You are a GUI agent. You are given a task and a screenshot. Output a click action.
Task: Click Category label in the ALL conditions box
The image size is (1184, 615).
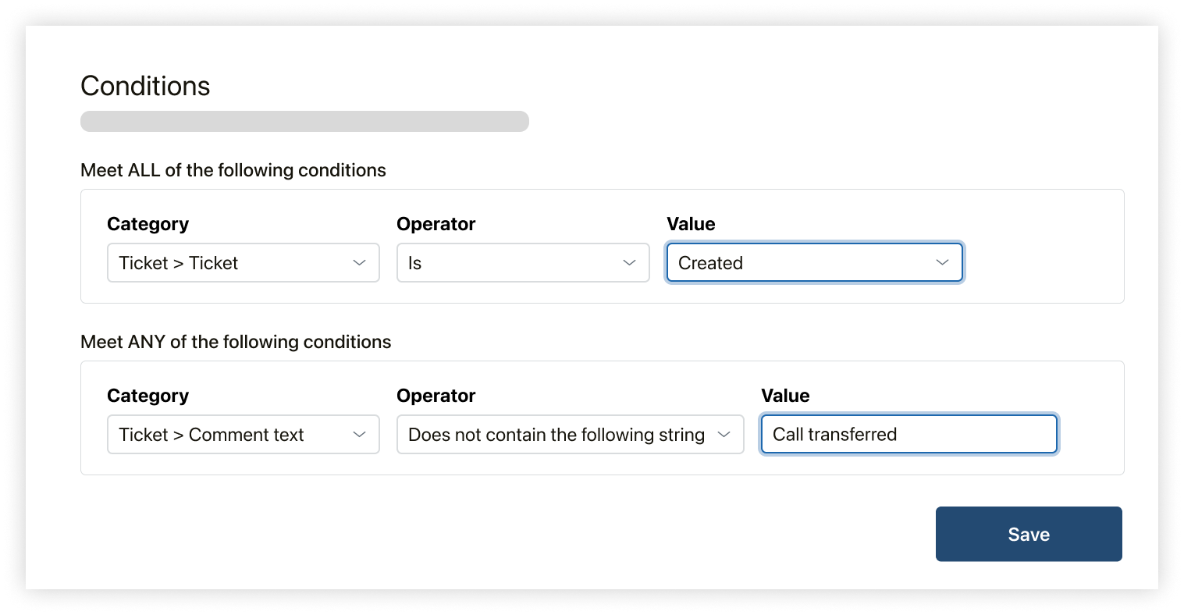click(148, 224)
